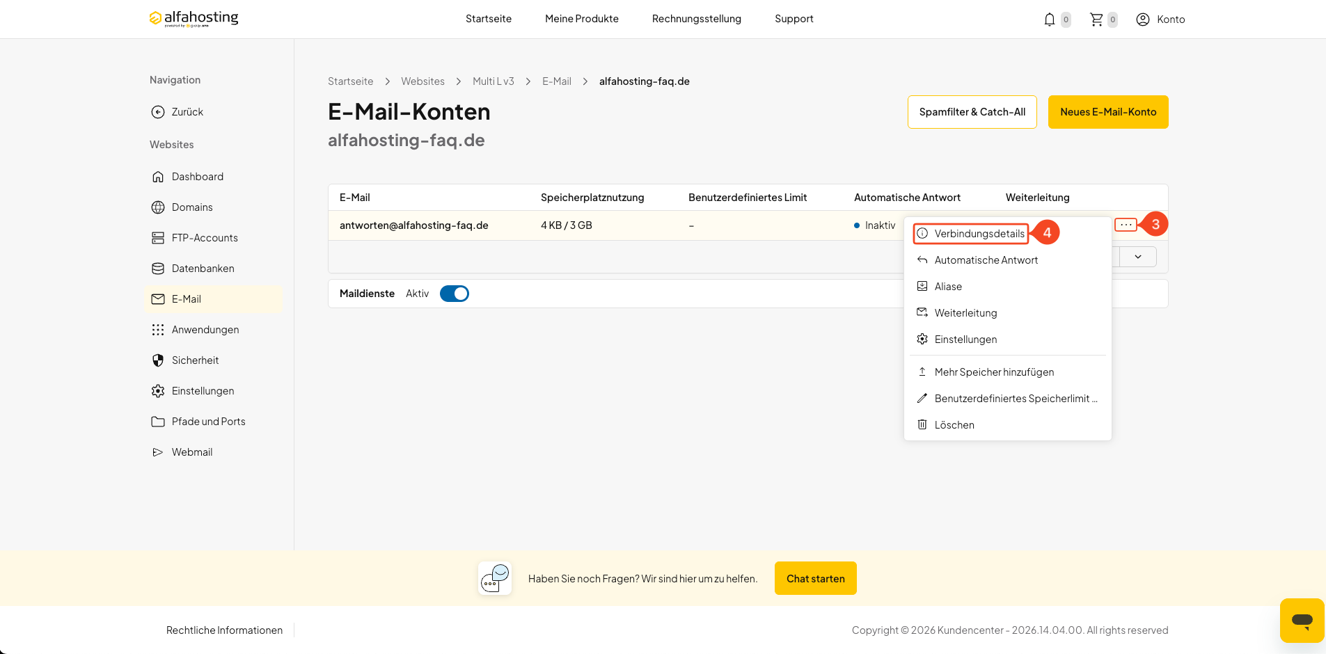Click the Automatische Antwort column header
Viewport: 1326px width, 654px height.
(907, 198)
